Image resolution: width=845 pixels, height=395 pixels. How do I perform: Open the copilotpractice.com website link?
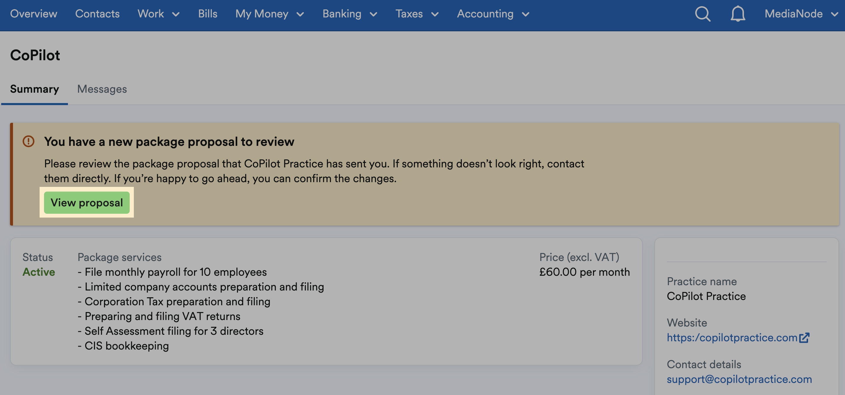732,337
